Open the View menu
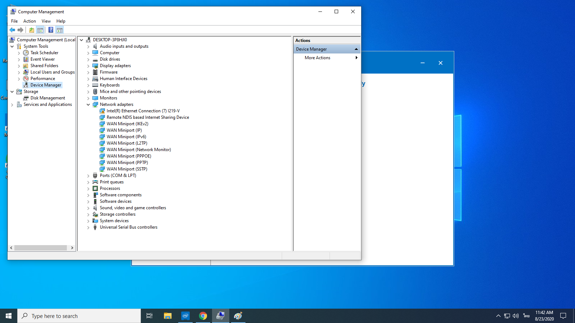Image resolution: width=575 pixels, height=323 pixels. coord(46,21)
